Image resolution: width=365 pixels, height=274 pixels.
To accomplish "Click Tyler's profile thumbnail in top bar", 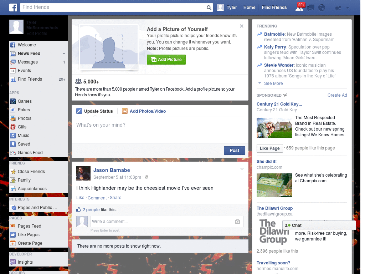I will (x=220, y=7).
